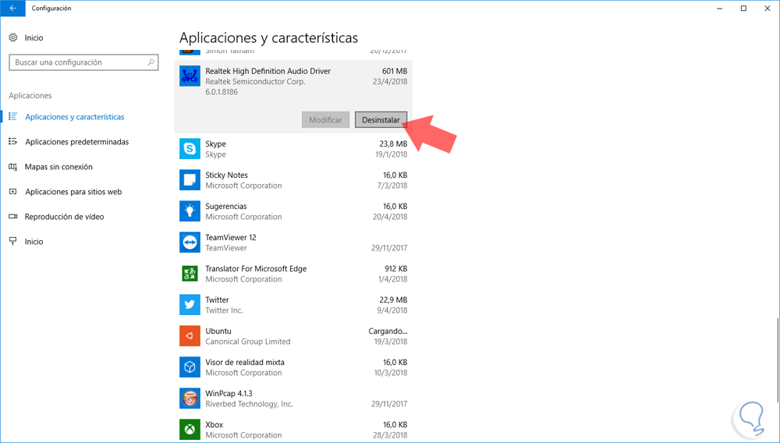The image size is (780, 443).
Task: Select the WinPcap 4.1.3 icon
Action: point(190,399)
